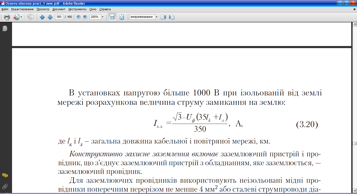
Task: Open the Документ menu
Action: (x=59, y=9)
